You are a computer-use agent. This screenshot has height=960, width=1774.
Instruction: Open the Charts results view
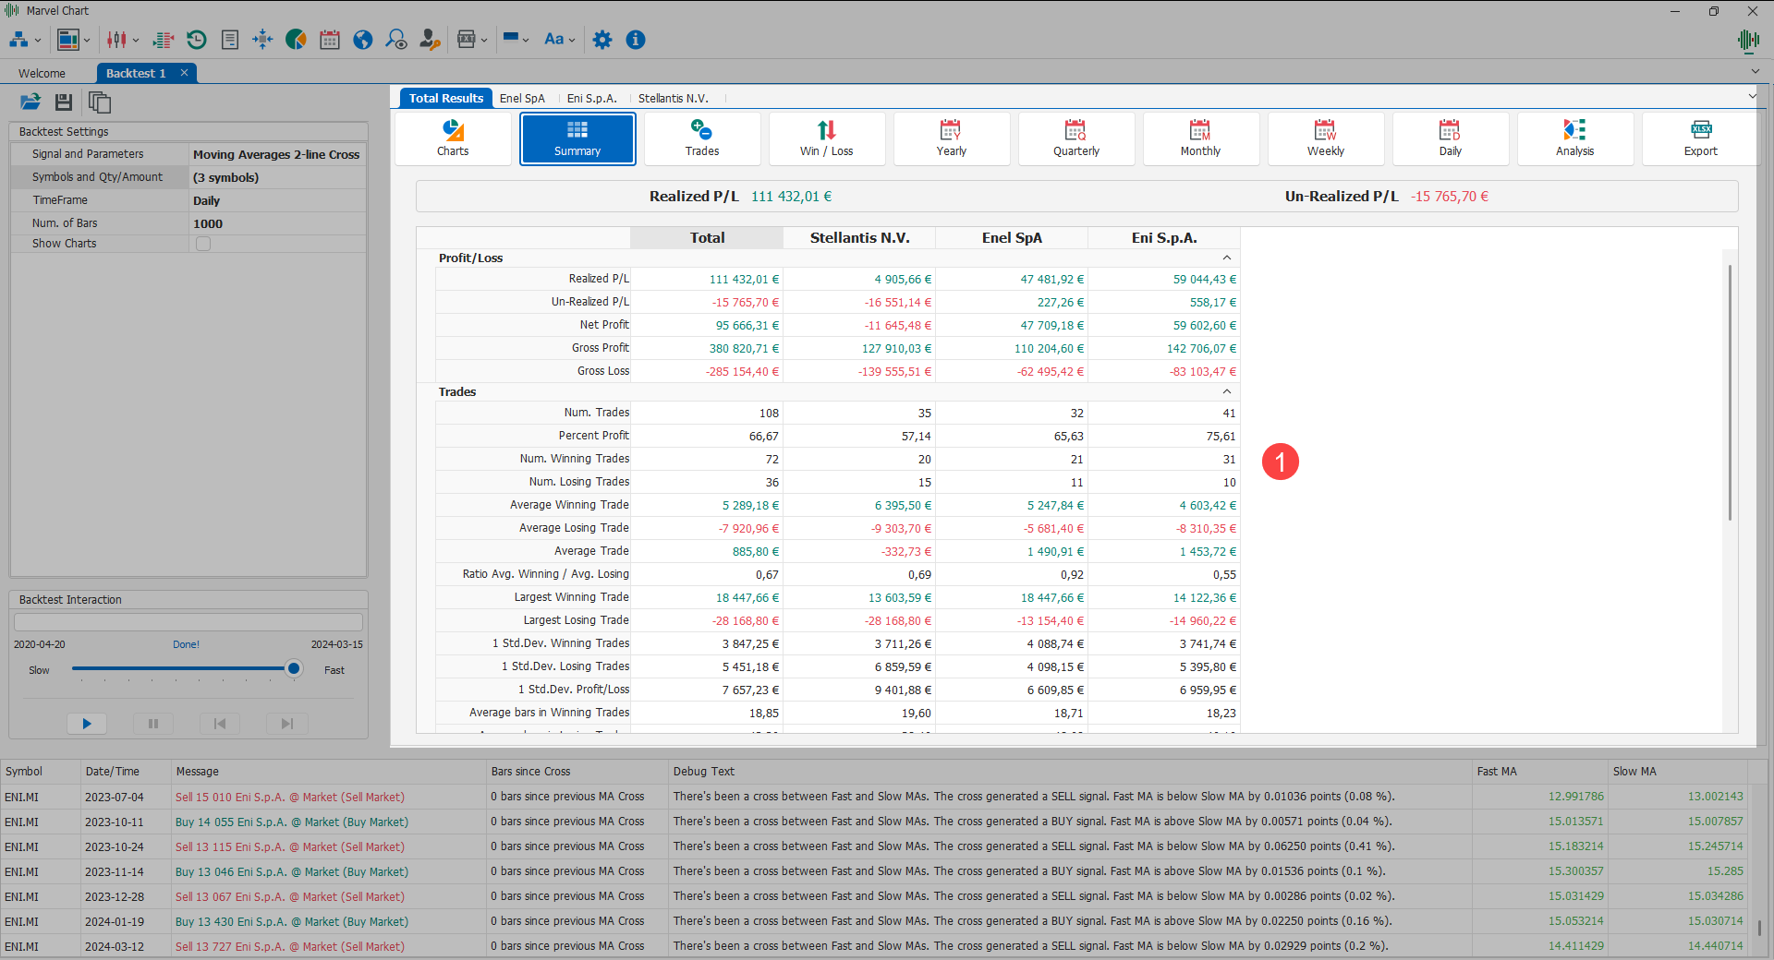(x=453, y=138)
